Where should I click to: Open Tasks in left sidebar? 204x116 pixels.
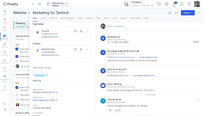point(5,21)
